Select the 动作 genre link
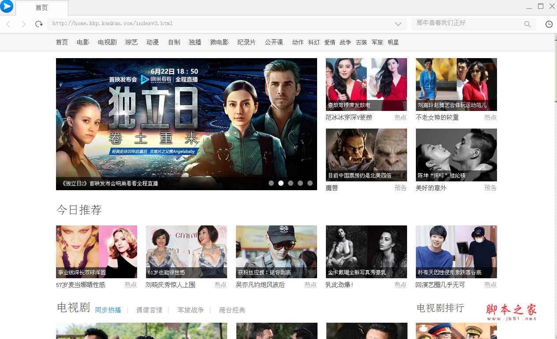This screenshot has height=339, width=557. [x=298, y=42]
